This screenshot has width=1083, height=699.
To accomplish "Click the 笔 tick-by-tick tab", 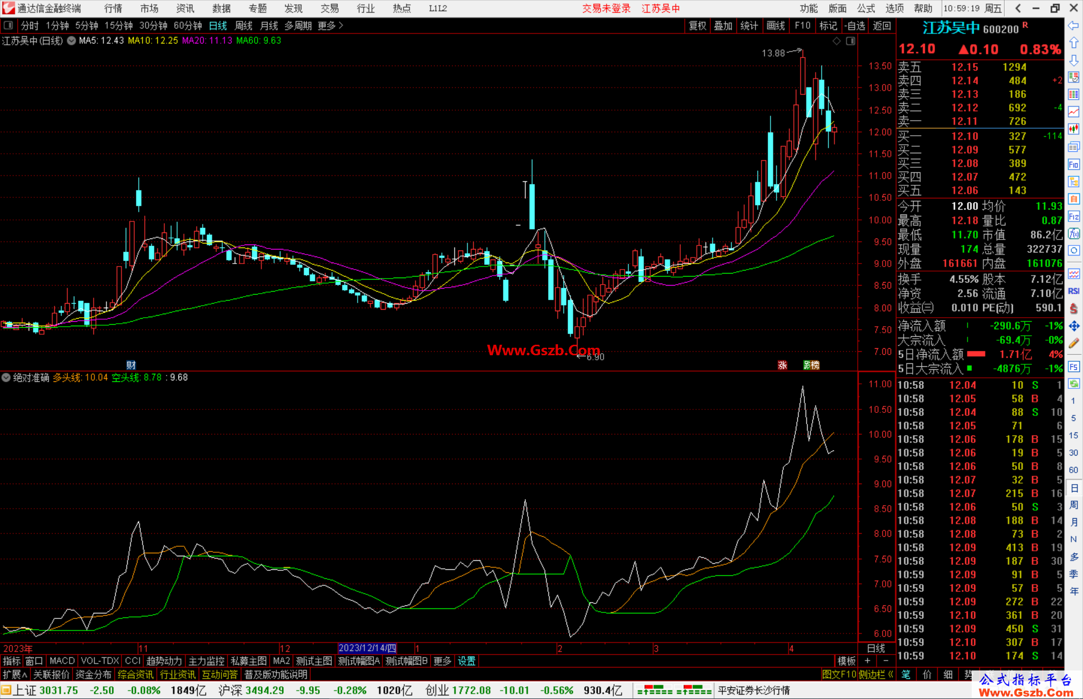I will (x=906, y=674).
